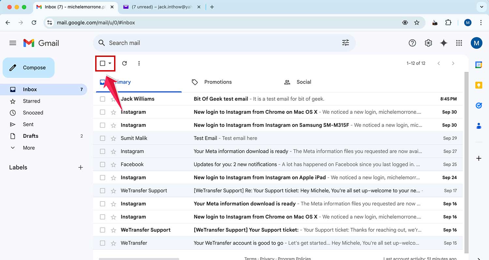This screenshot has height=260, width=489.
Task: Open Google Keep in the side panel
Action: (x=479, y=85)
